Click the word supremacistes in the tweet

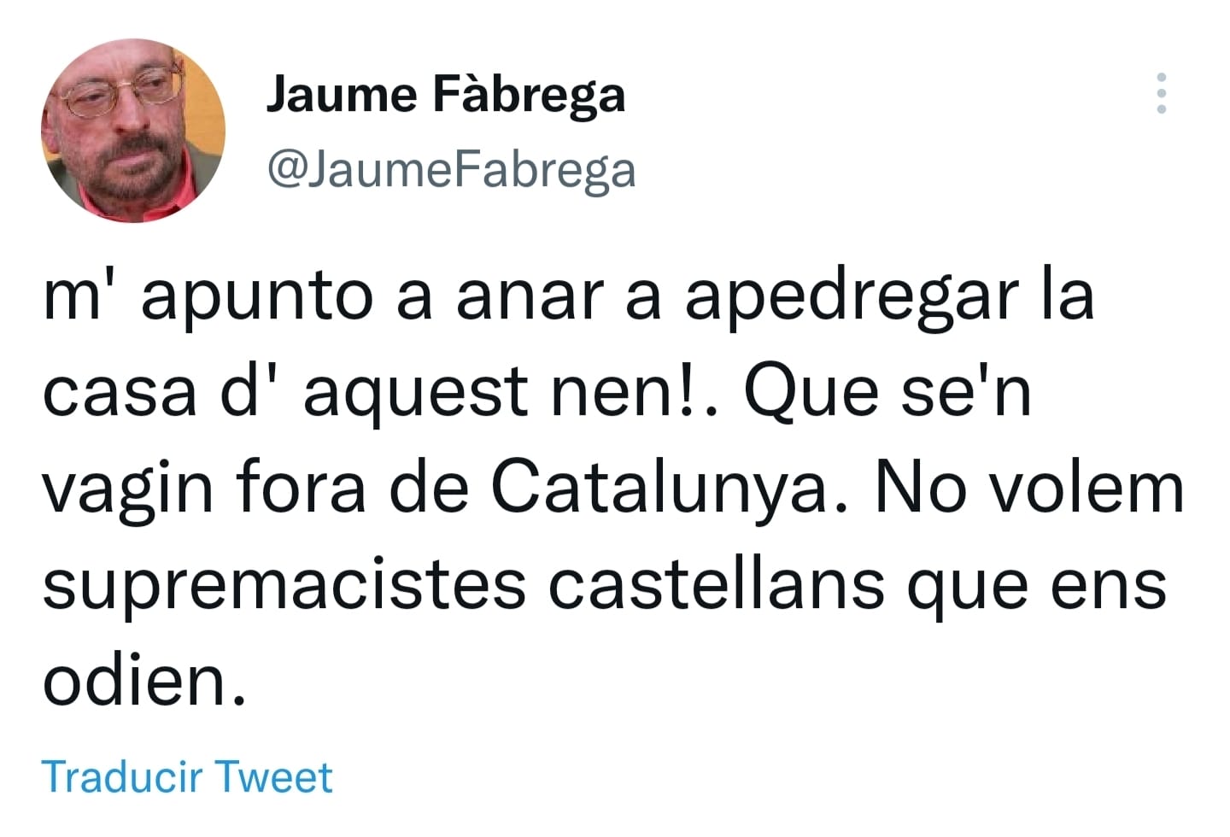pyautogui.click(x=284, y=588)
